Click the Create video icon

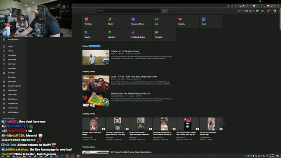click(x=263, y=11)
